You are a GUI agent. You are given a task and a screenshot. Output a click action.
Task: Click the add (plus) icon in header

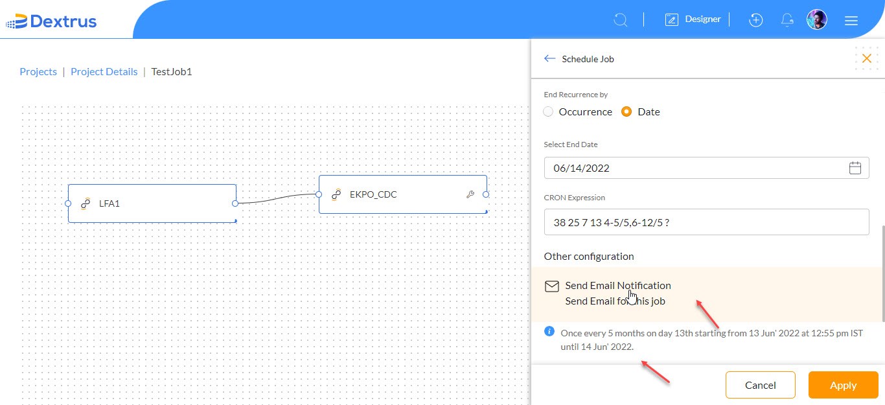(x=755, y=20)
